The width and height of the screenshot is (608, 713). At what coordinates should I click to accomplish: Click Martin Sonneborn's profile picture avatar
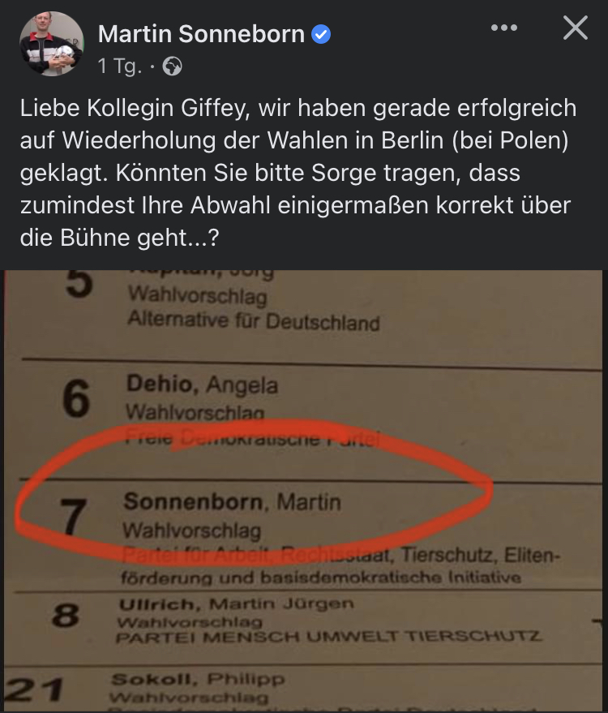click(x=51, y=44)
